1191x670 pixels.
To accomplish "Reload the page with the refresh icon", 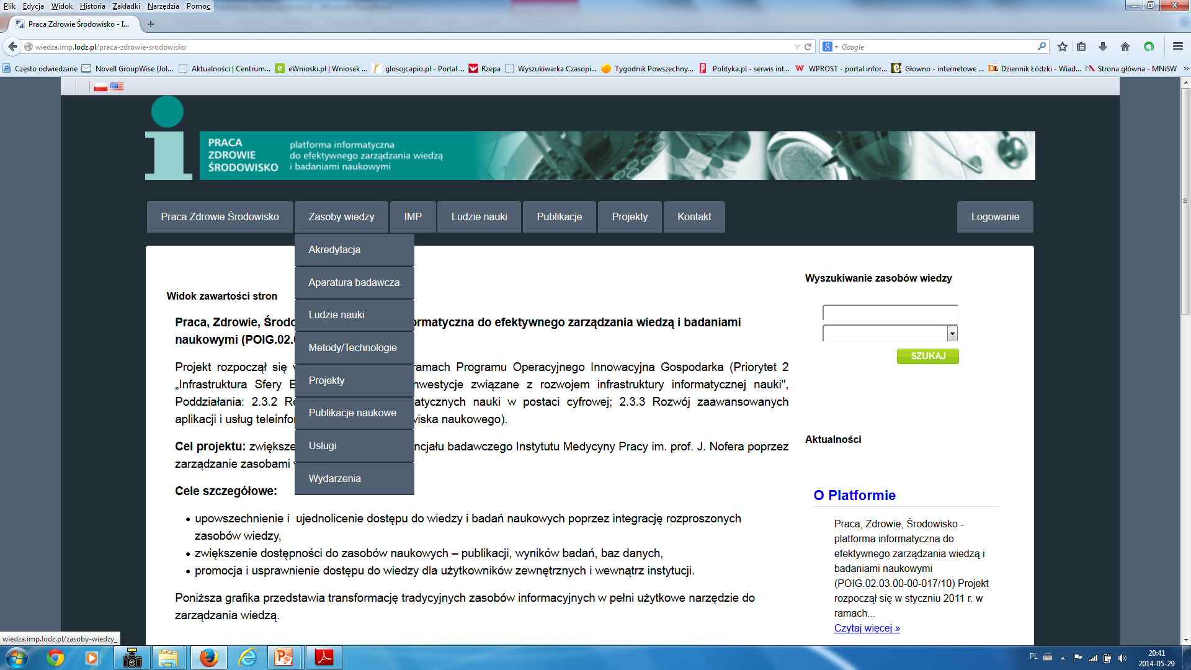I will pyautogui.click(x=808, y=47).
